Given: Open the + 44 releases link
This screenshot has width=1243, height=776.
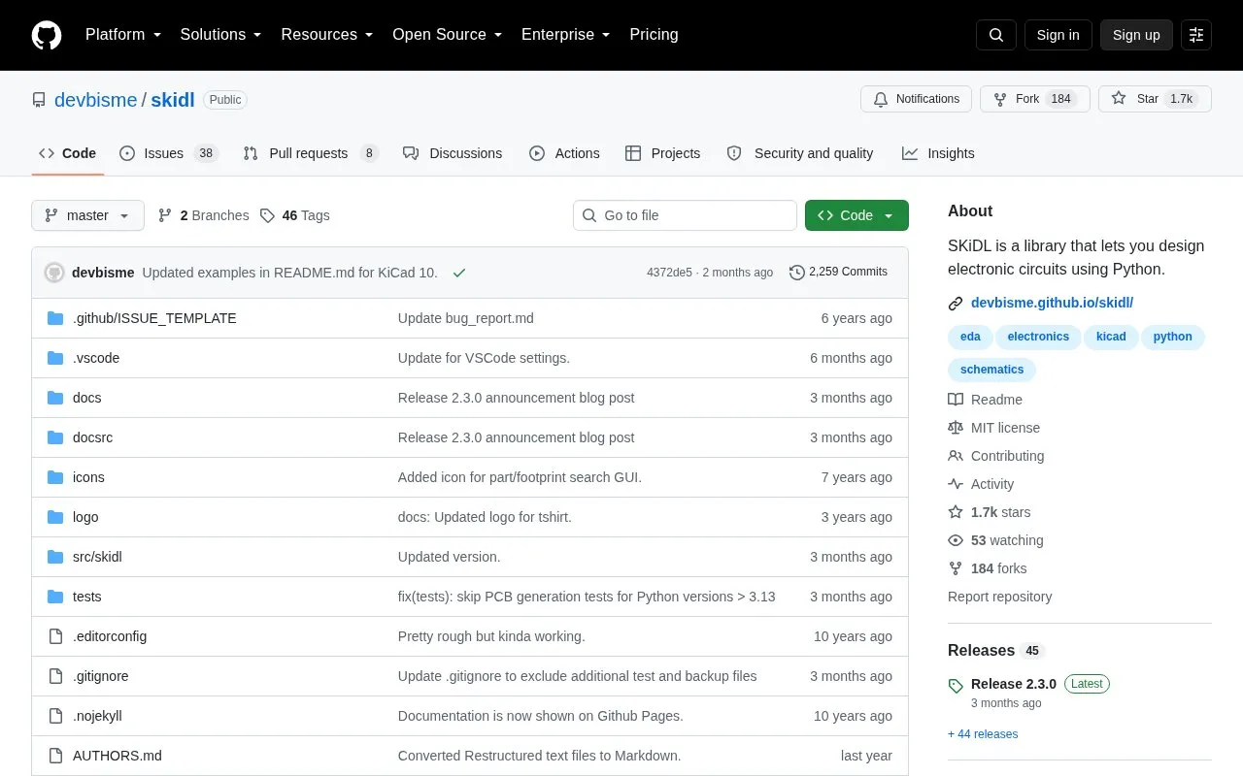Looking at the screenshot, I should point(983,734).
